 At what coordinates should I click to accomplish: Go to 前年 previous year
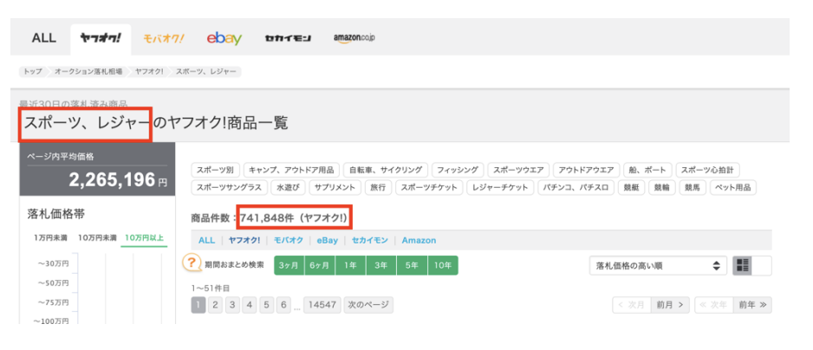[x=752, y=305]
